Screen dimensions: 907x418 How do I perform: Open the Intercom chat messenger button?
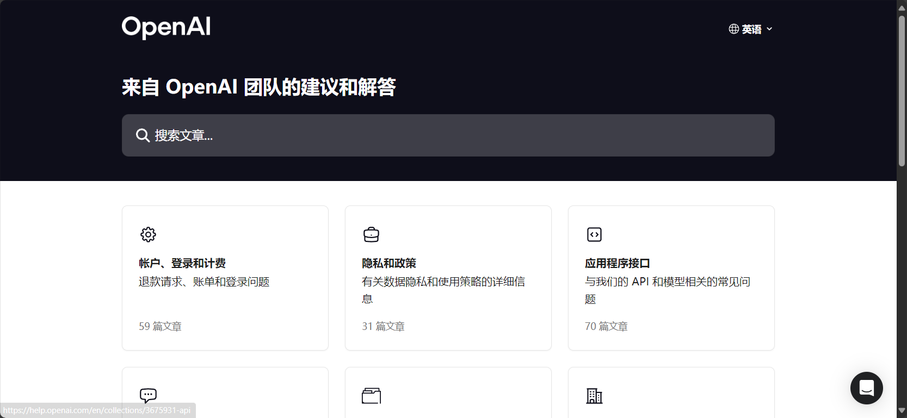point(866,388)
